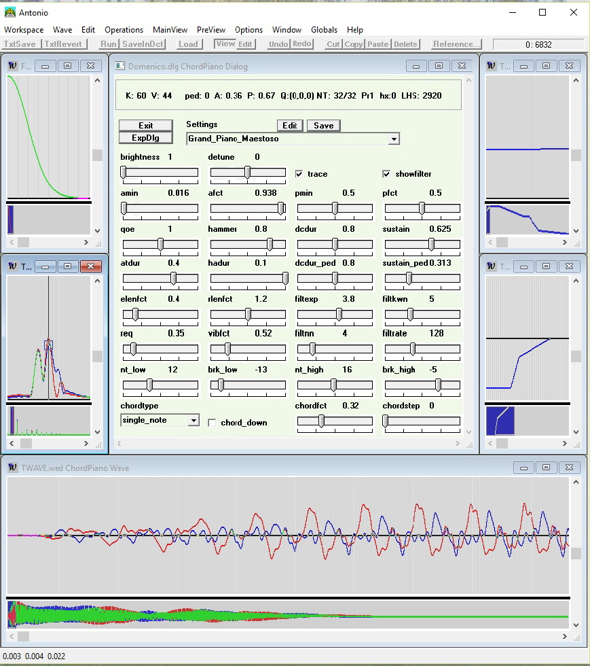The width and height of the screenshot is (590, 666).
Task: Minimize the Domenico.dlg ChordPiano Dialog window
Action: (416, 66)
